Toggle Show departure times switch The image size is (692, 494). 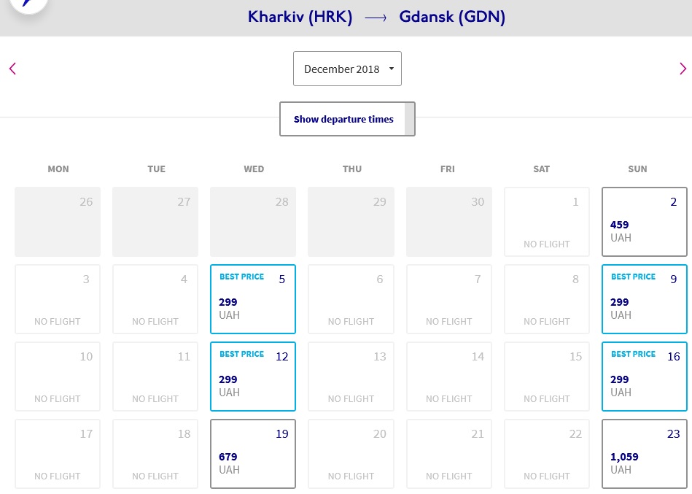point(410,119)
